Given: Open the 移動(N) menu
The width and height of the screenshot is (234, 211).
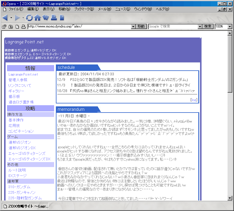Looking at the screenshot, I should point(64,9).
